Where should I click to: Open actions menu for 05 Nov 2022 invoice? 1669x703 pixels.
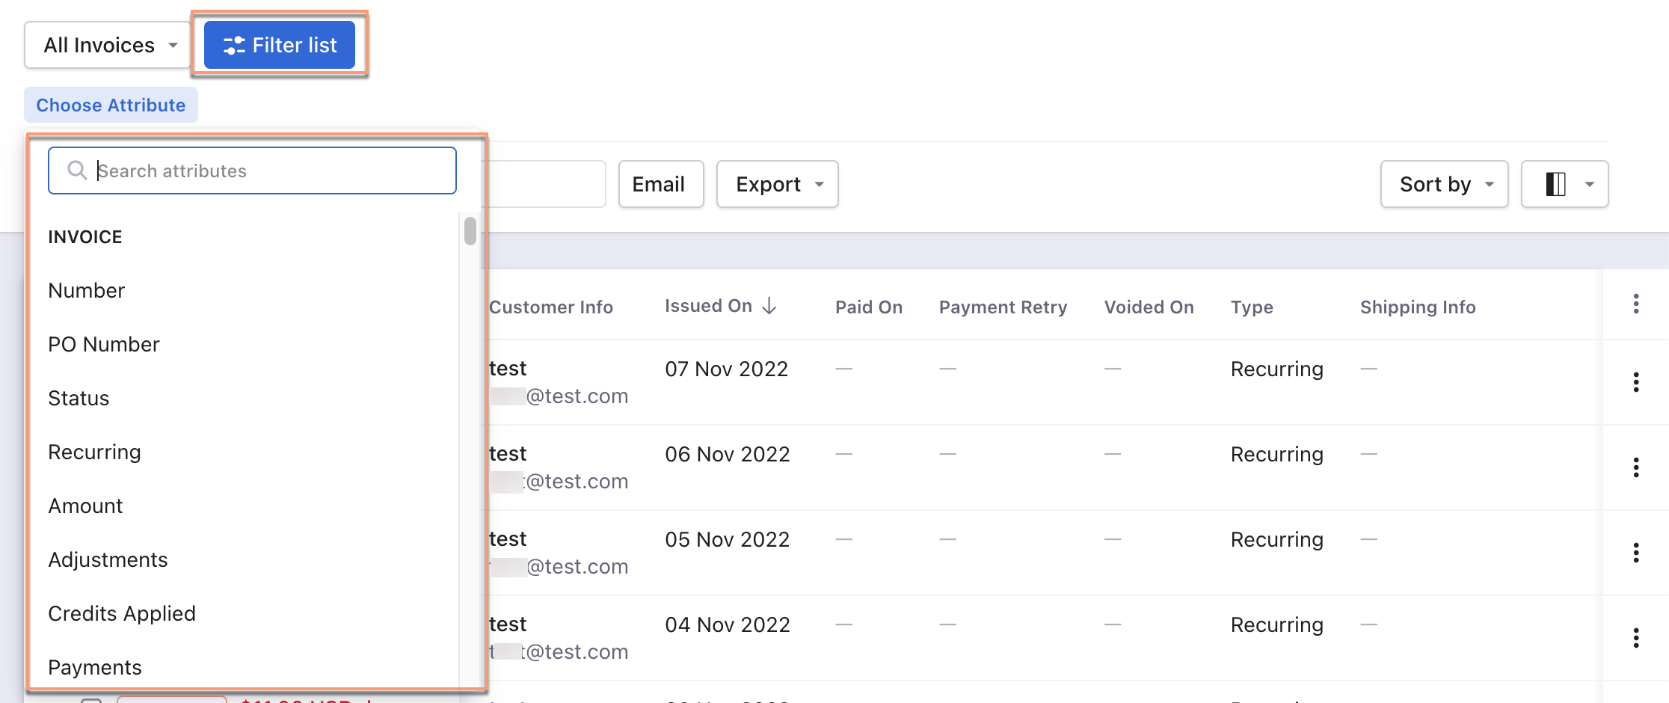(x=1636, y=553)
